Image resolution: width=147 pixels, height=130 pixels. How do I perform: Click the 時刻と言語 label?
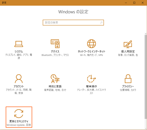coord(55,86)
